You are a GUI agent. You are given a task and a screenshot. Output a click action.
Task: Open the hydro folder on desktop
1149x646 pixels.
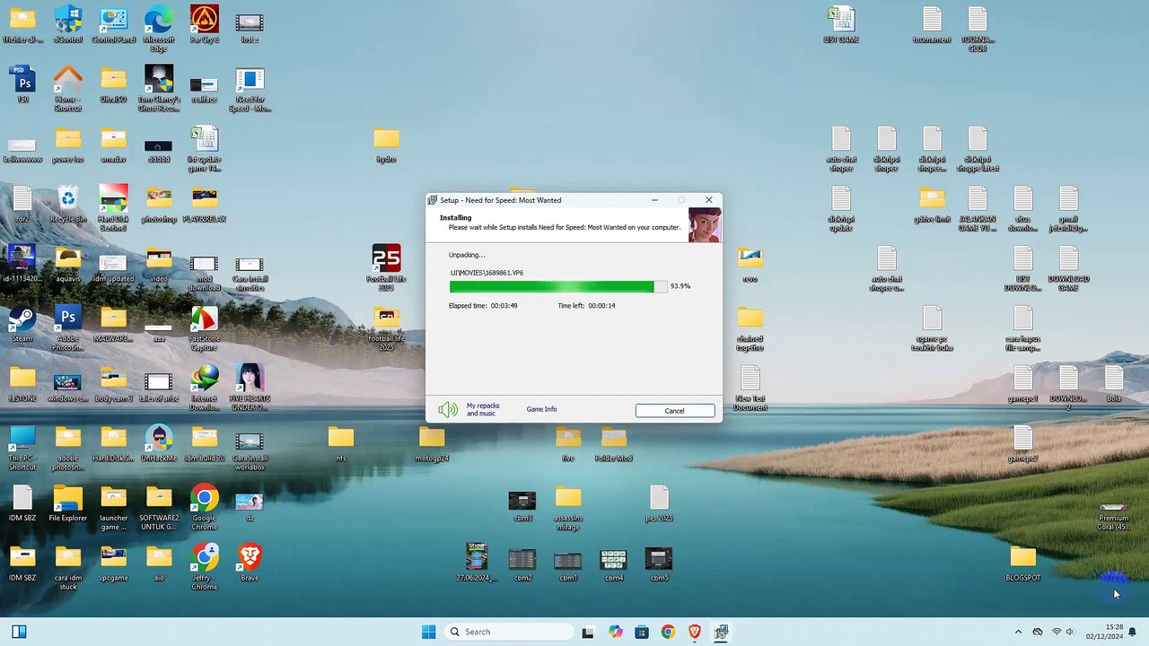coord(386,144)
